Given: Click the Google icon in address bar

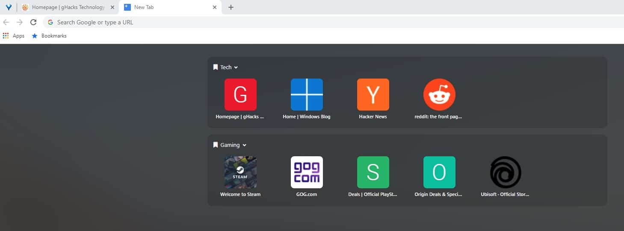Looking at the screenshot, I should 50,22.
